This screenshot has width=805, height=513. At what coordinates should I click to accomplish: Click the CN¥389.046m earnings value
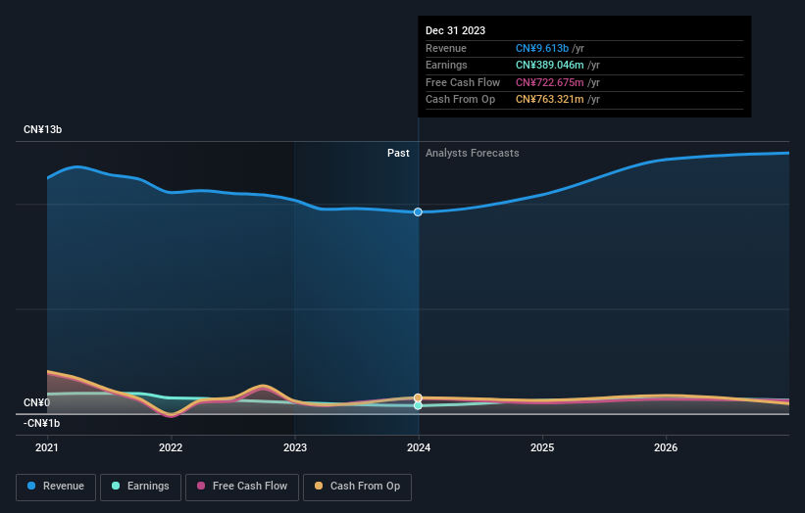point(550,65)
